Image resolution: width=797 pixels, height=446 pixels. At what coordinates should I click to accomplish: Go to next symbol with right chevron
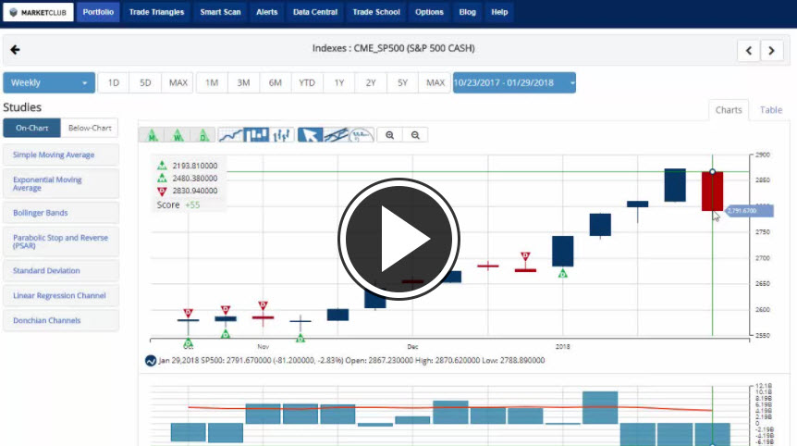(771, 51)
